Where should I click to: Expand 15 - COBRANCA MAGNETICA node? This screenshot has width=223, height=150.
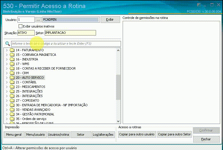[x=7, y=55]
